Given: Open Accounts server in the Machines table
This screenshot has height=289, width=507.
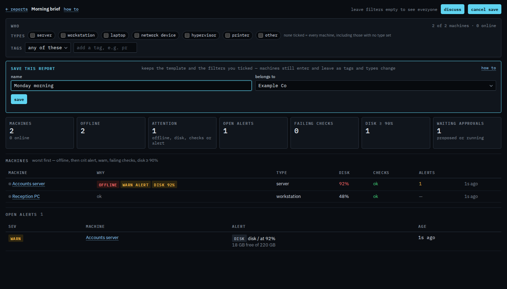Looking at the screenshot, I should 29,184.
